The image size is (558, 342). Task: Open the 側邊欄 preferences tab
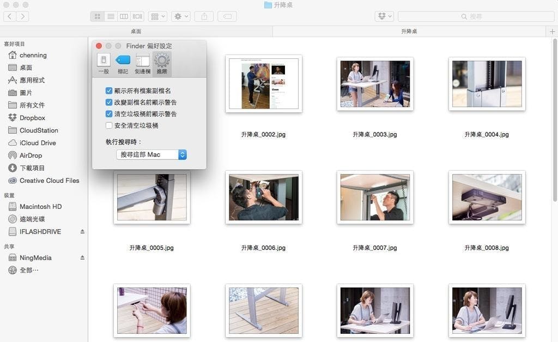(x=142, y=63)
